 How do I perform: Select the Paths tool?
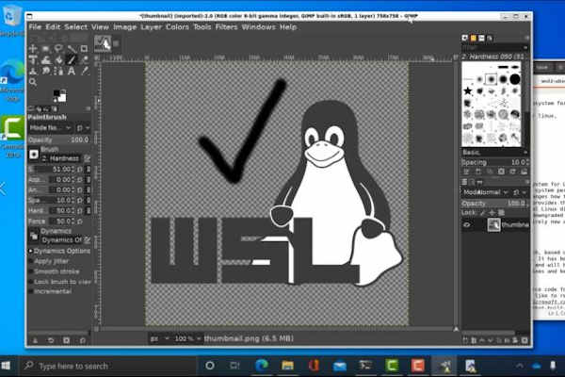[x=58, y=71]
